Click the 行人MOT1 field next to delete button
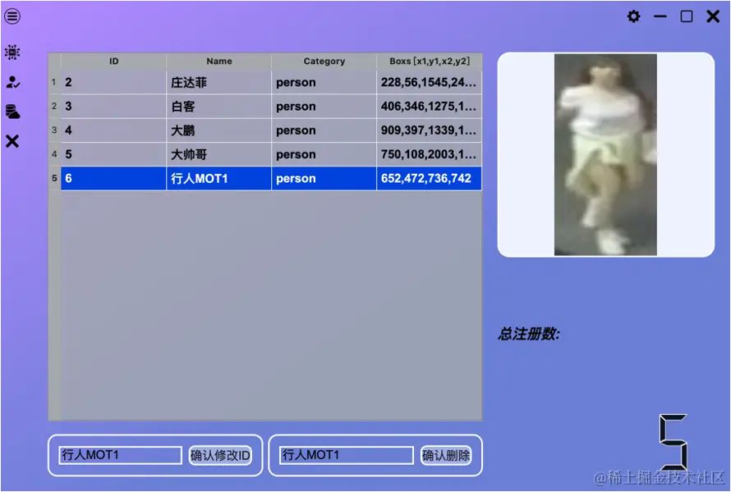This screenshot has height=492, width=731. click(345, 455)
